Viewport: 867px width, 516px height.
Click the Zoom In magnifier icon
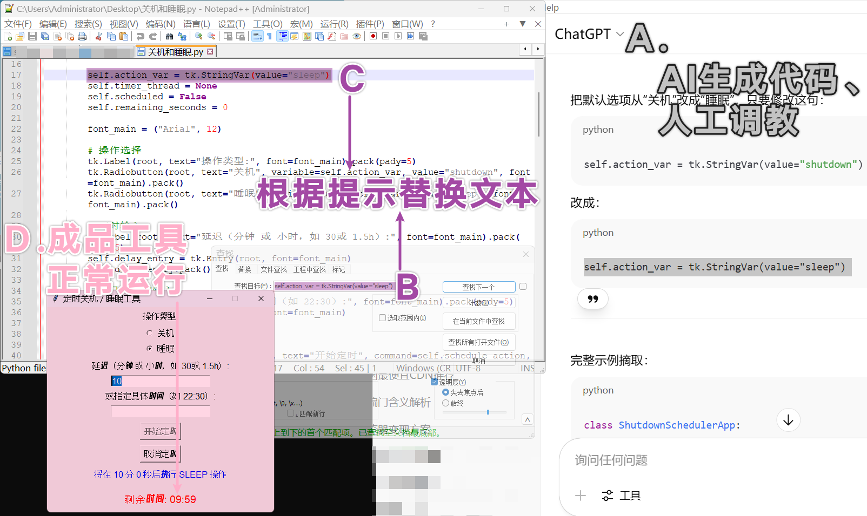click(x=199, y=36)
